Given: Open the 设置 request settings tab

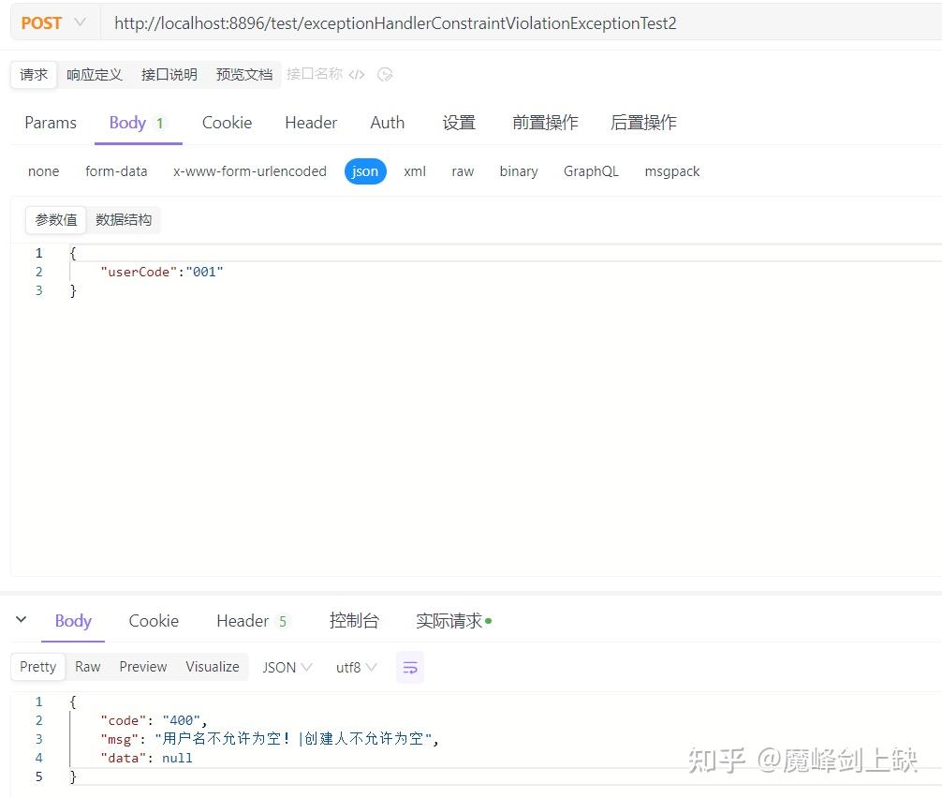Looking at the screenshot, I should coord(458,122).
